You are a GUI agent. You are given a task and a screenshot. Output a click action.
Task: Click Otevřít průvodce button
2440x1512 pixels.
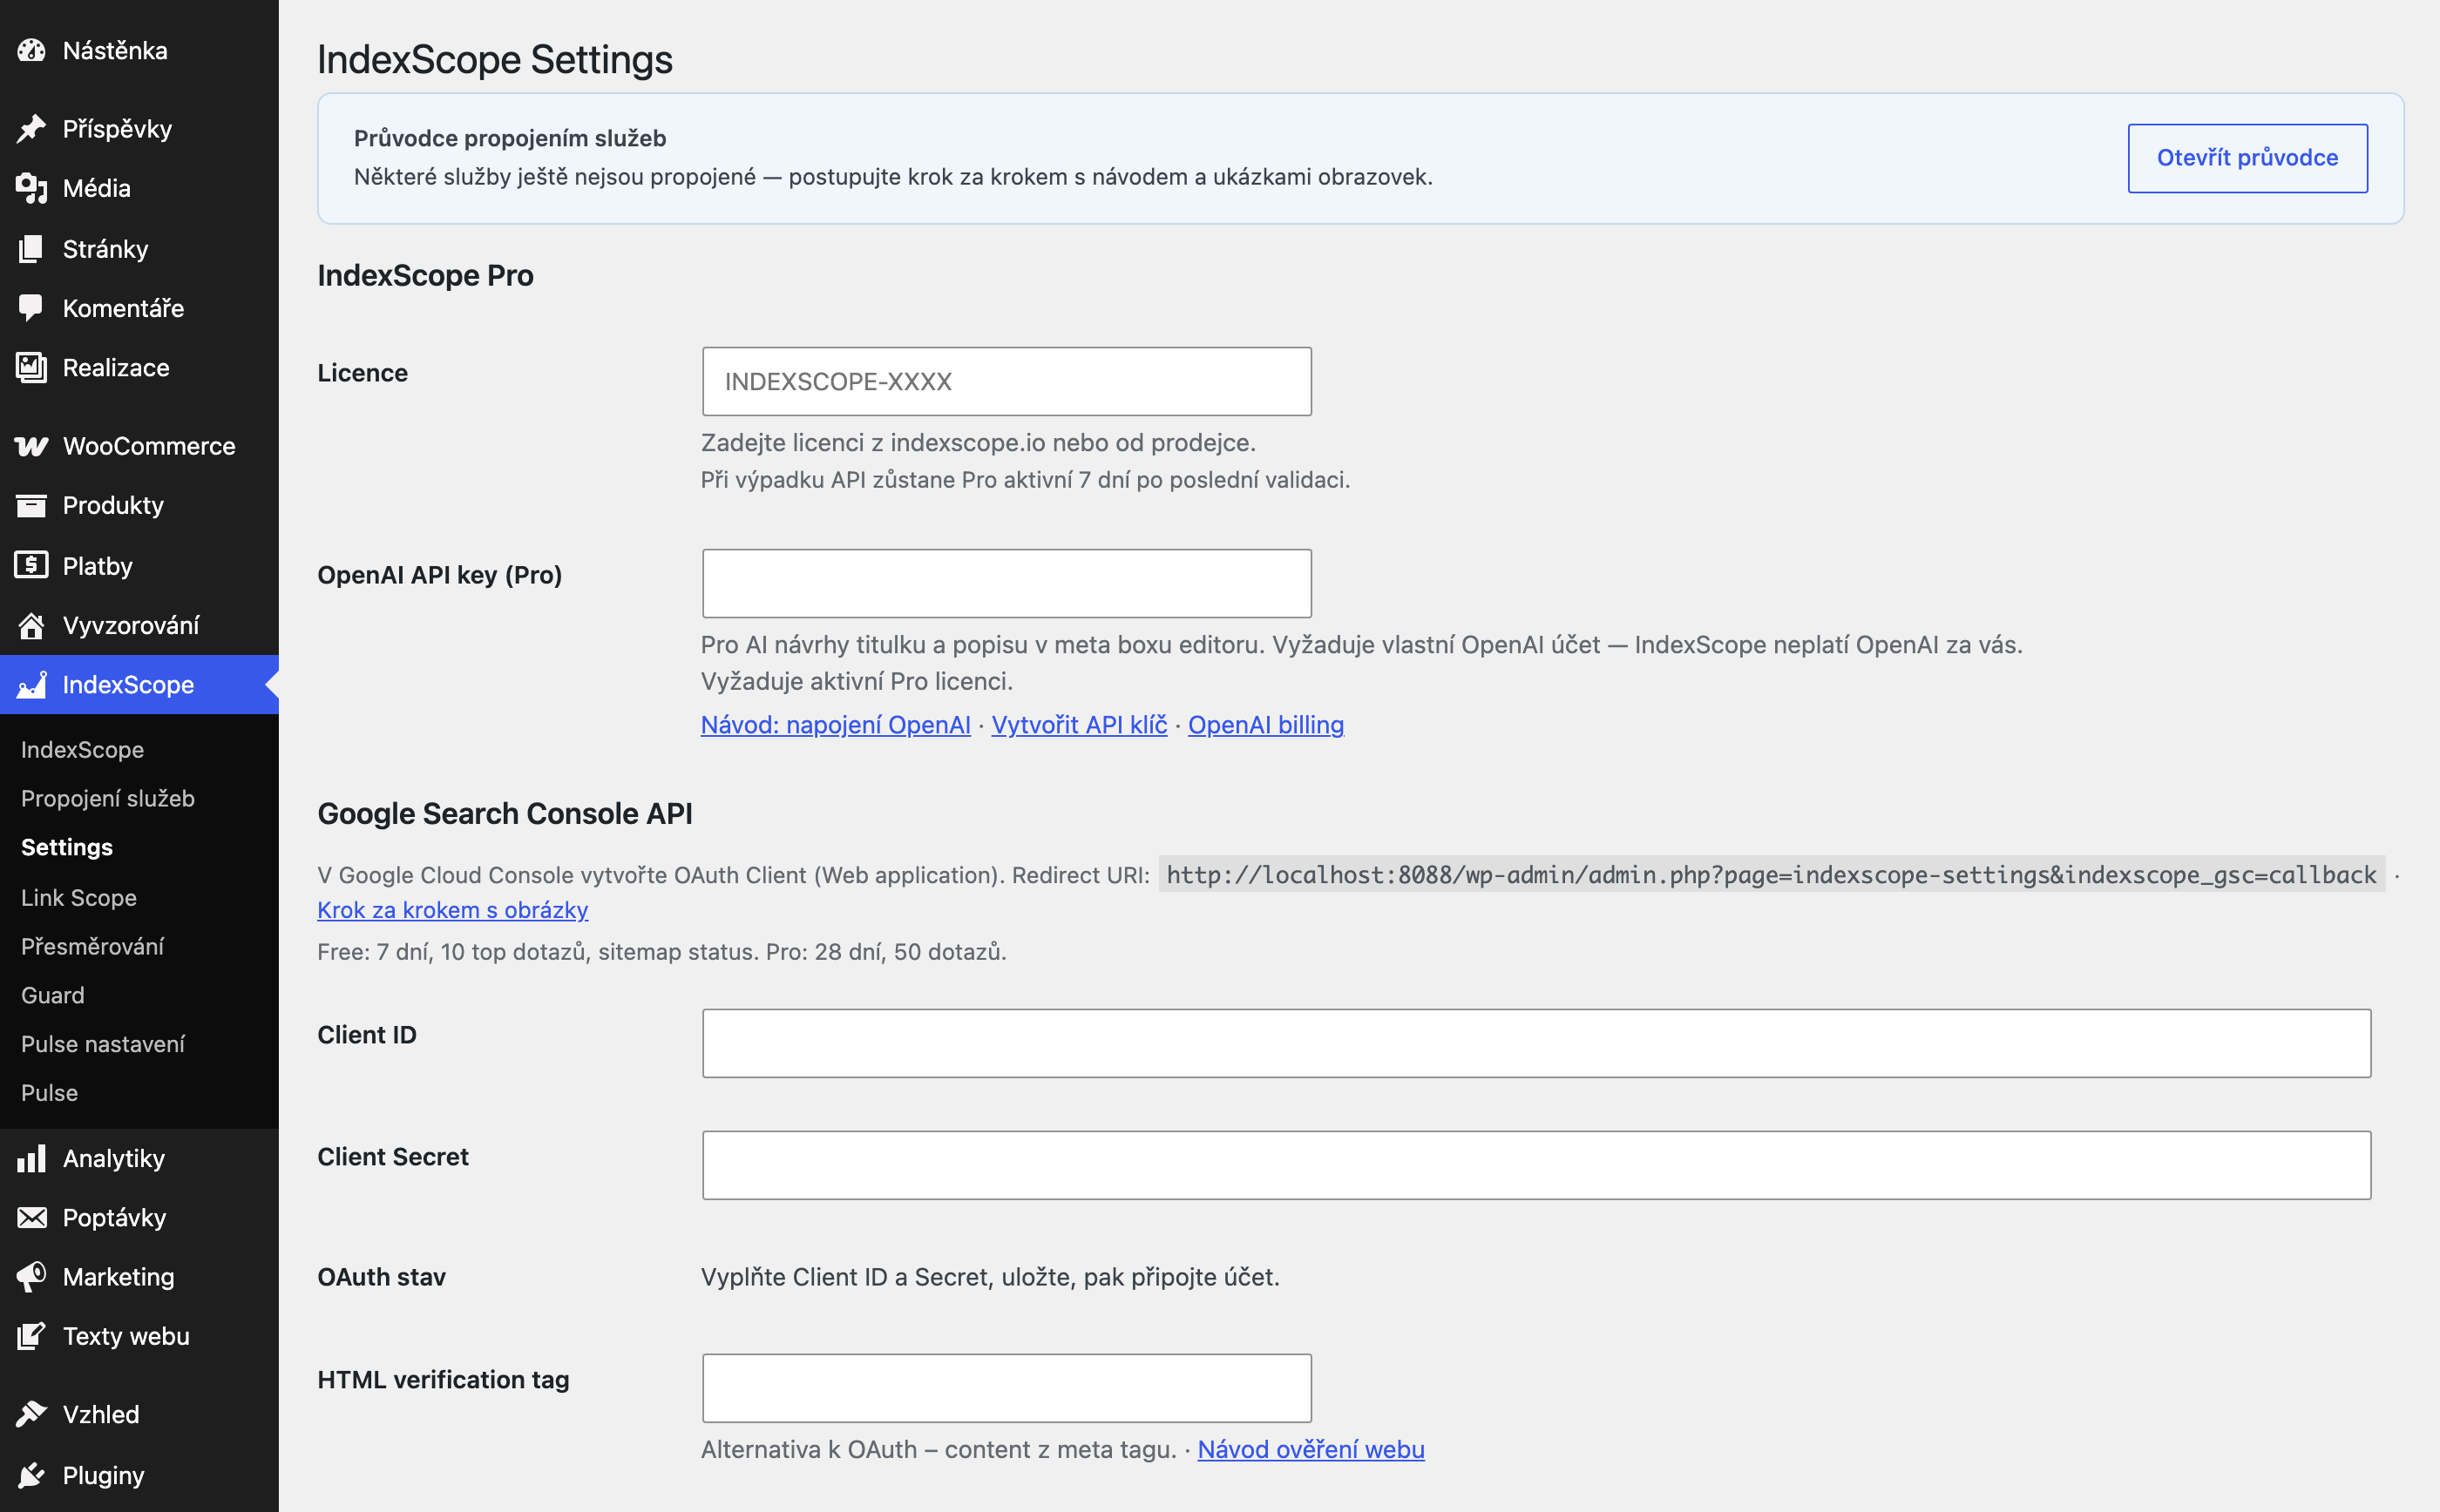coord(2247,158)
